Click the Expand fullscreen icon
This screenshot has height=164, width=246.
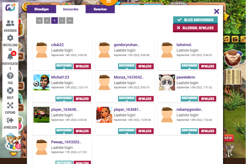10,105
